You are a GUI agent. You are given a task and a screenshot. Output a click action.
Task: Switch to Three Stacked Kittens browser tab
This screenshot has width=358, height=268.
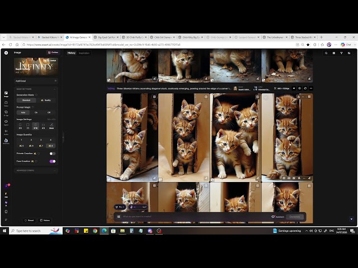(x=303, y=37)
